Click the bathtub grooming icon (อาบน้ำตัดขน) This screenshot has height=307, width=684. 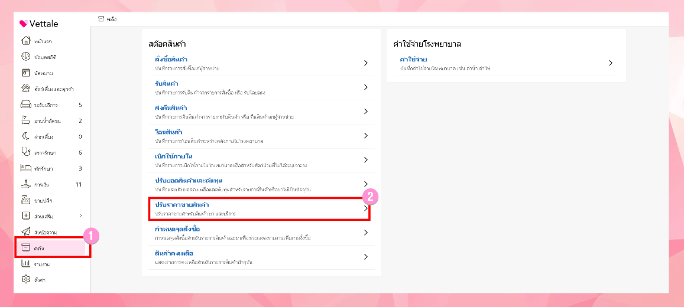(x=25, y=120)
